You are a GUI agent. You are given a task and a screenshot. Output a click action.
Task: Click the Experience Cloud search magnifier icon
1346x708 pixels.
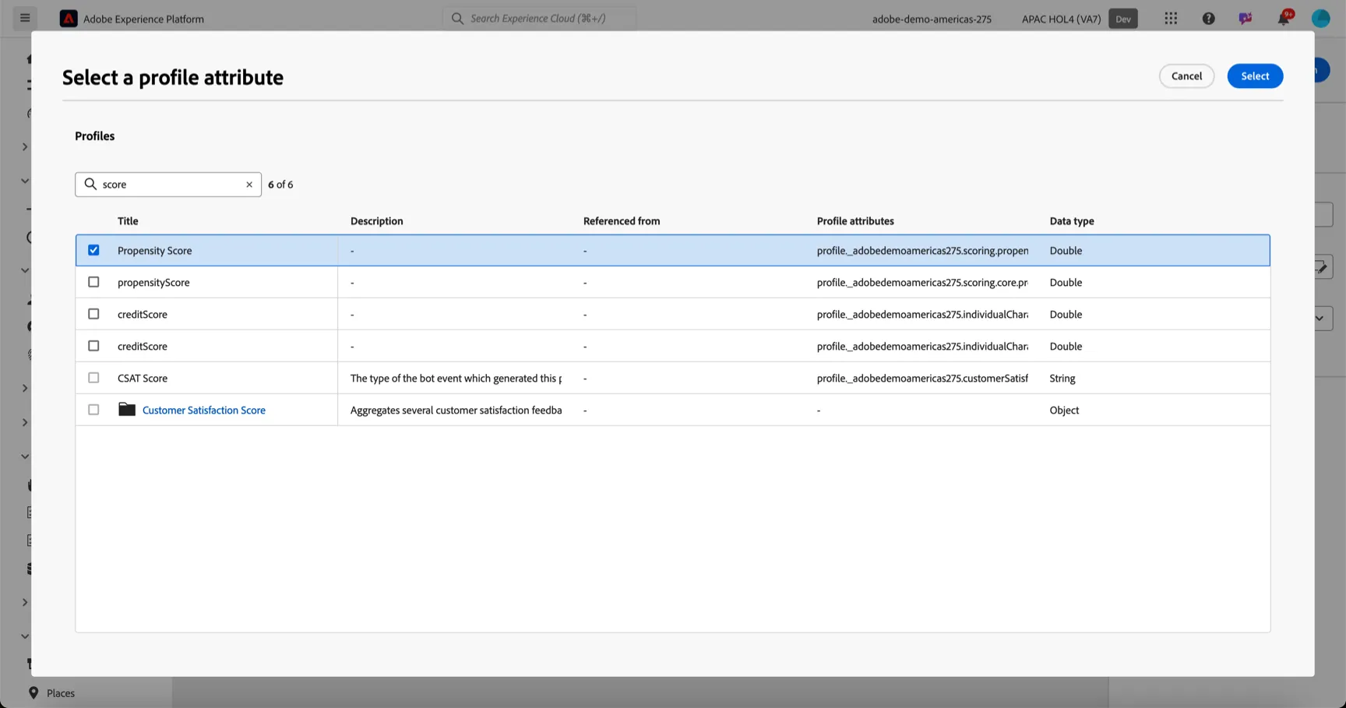(457, 19)
